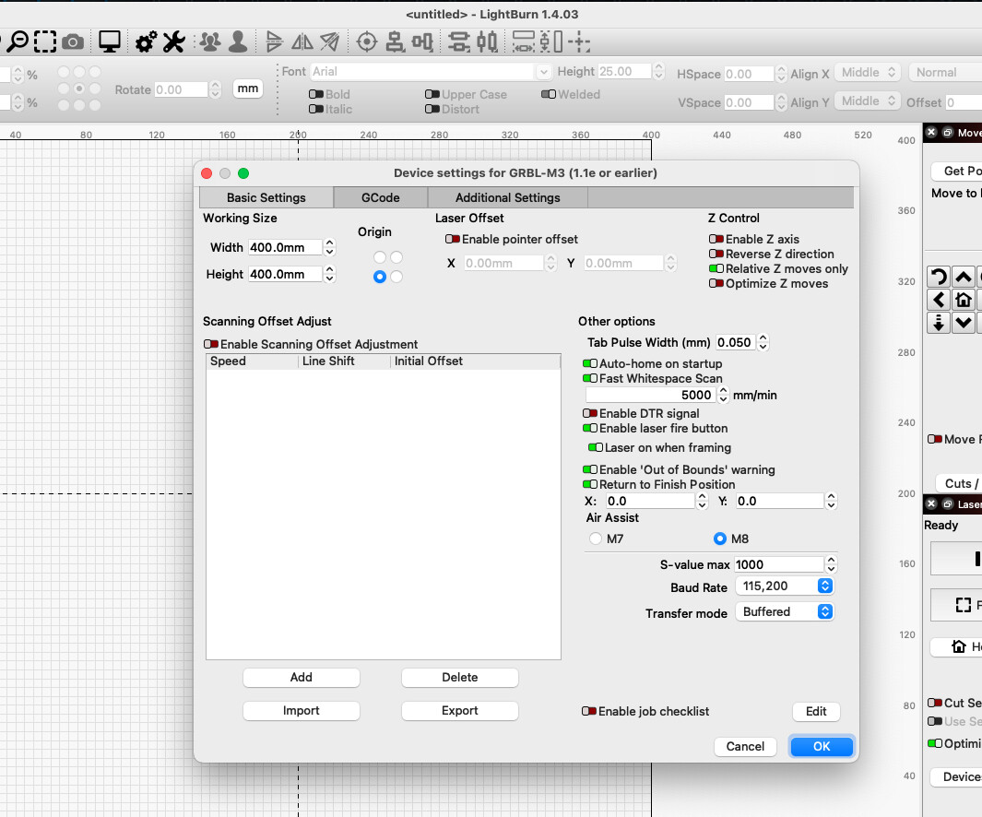Click the home icon in Move panel arrows
The image size is (982, 817).
[x=964, y=300]
